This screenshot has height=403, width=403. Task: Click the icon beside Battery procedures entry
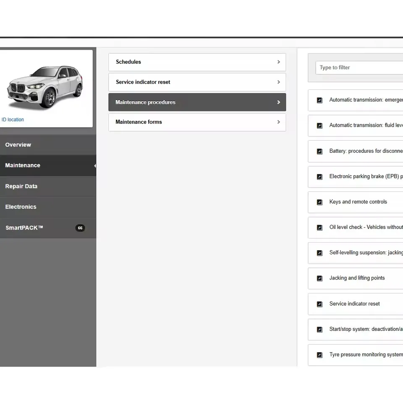pyautogui.click(x=319, y=151)
